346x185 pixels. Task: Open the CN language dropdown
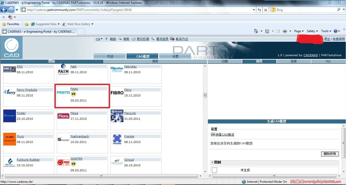coord(99,39)
